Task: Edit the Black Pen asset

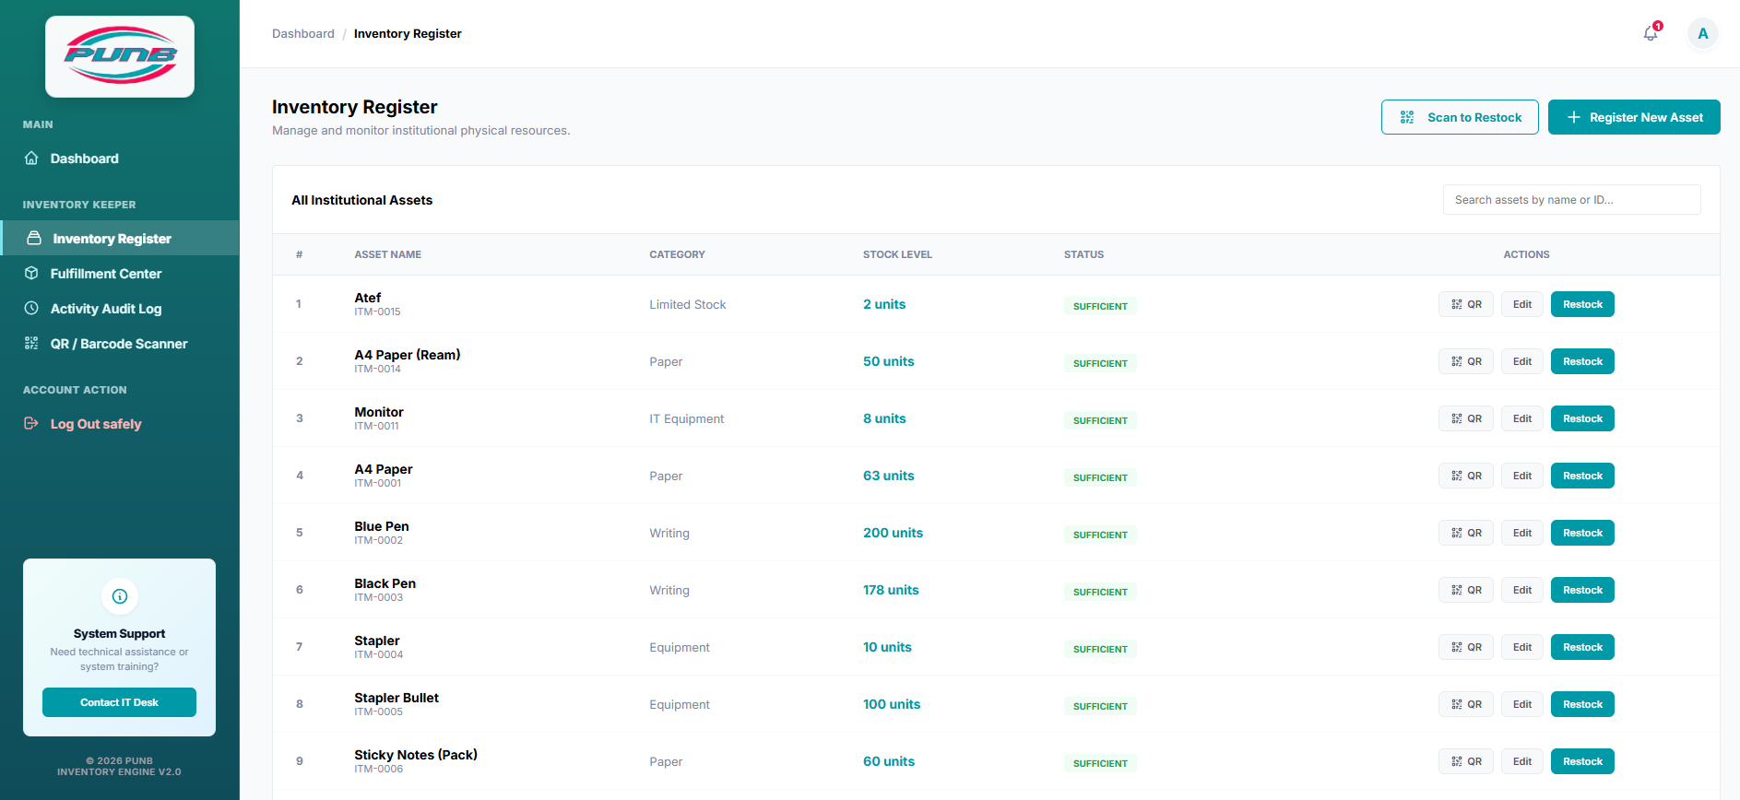Action: (1522, 590)
